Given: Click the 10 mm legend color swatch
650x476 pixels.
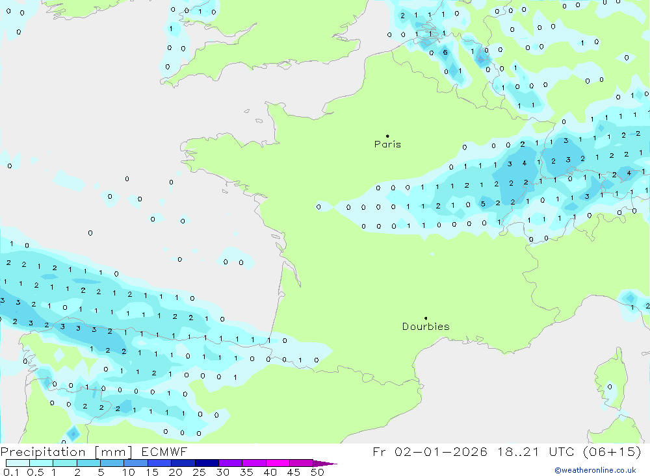Looking at the screenshot, I should pyautogui.click(x=136, y=463).
